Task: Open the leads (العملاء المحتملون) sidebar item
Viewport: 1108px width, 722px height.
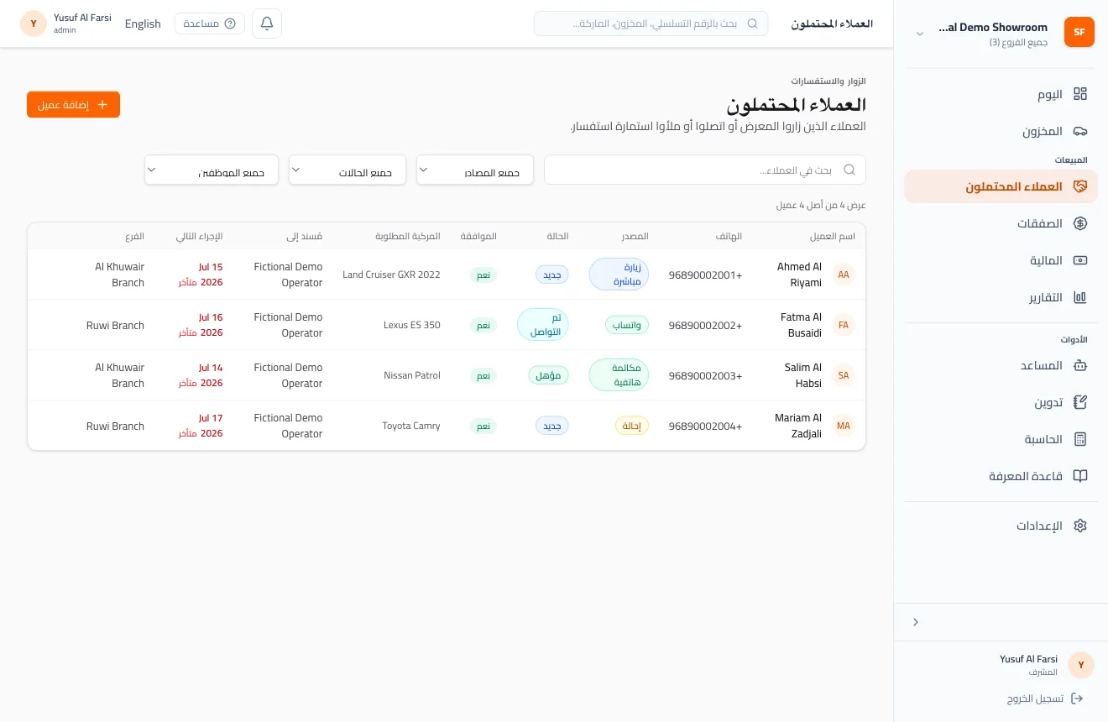Action: tap(1001, 186)
